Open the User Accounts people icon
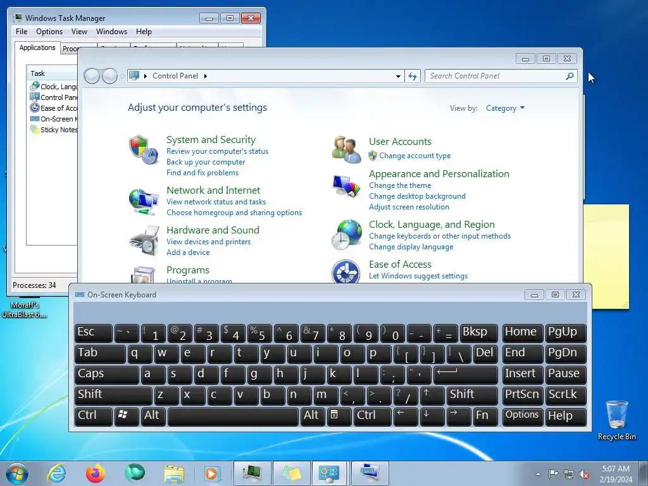Screen dimensions: 648x486 (x=346, y=149)
